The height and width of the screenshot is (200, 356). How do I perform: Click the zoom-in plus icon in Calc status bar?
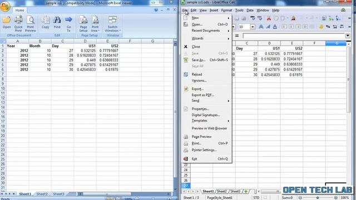coord(336,198)
